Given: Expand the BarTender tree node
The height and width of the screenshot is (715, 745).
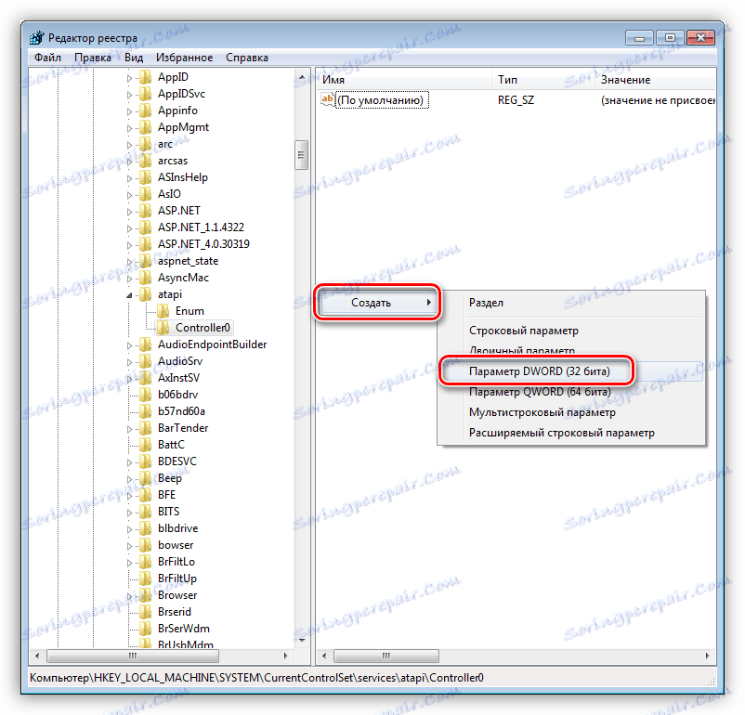Looking at the screenshot, I should (129, 429).
